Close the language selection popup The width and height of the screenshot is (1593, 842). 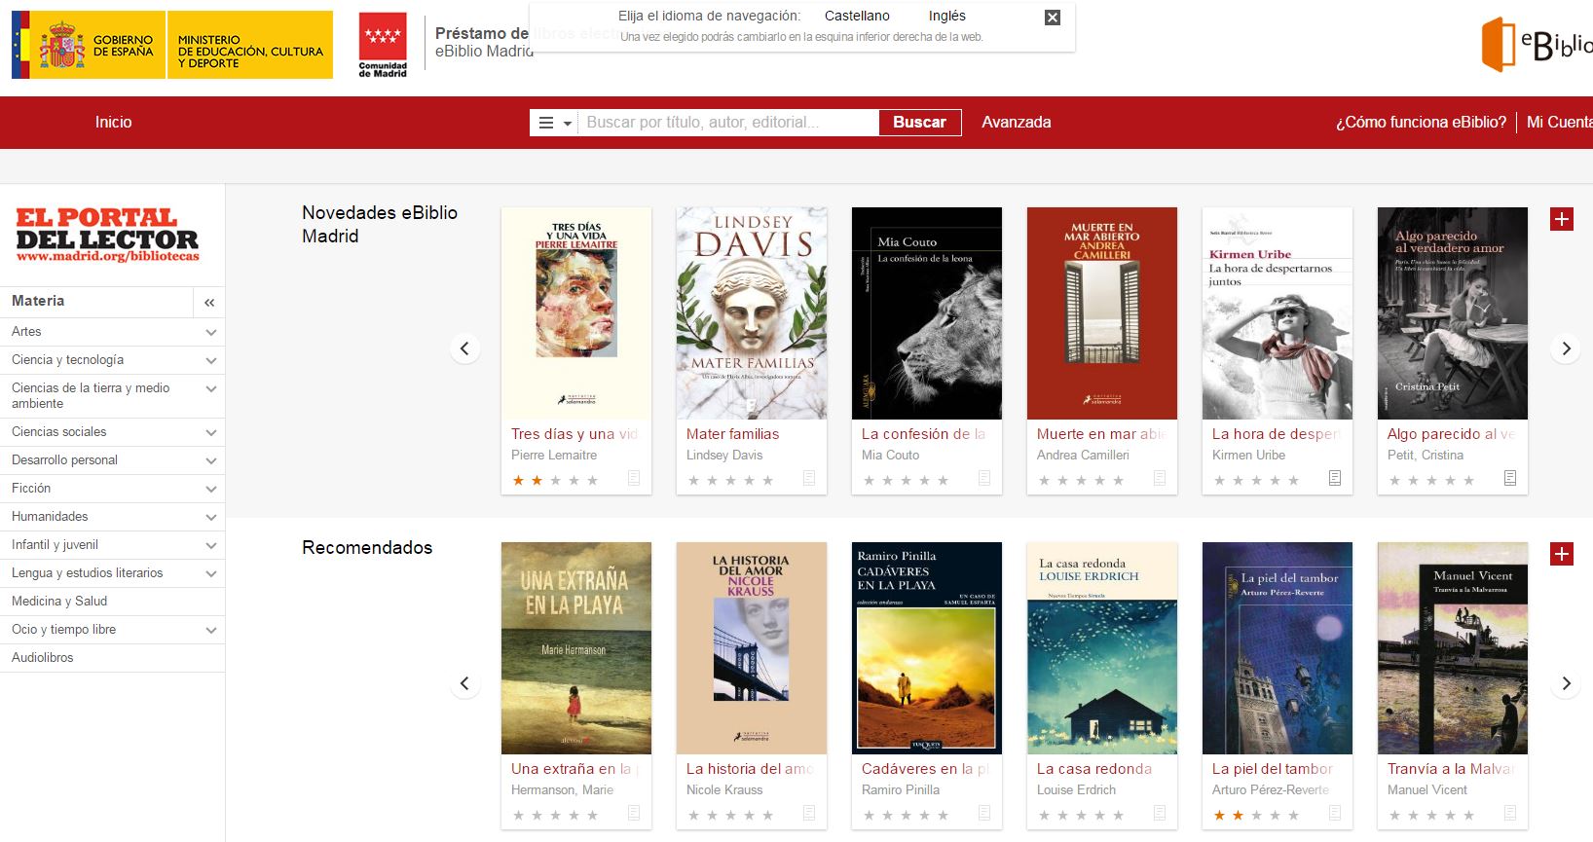1052,18
